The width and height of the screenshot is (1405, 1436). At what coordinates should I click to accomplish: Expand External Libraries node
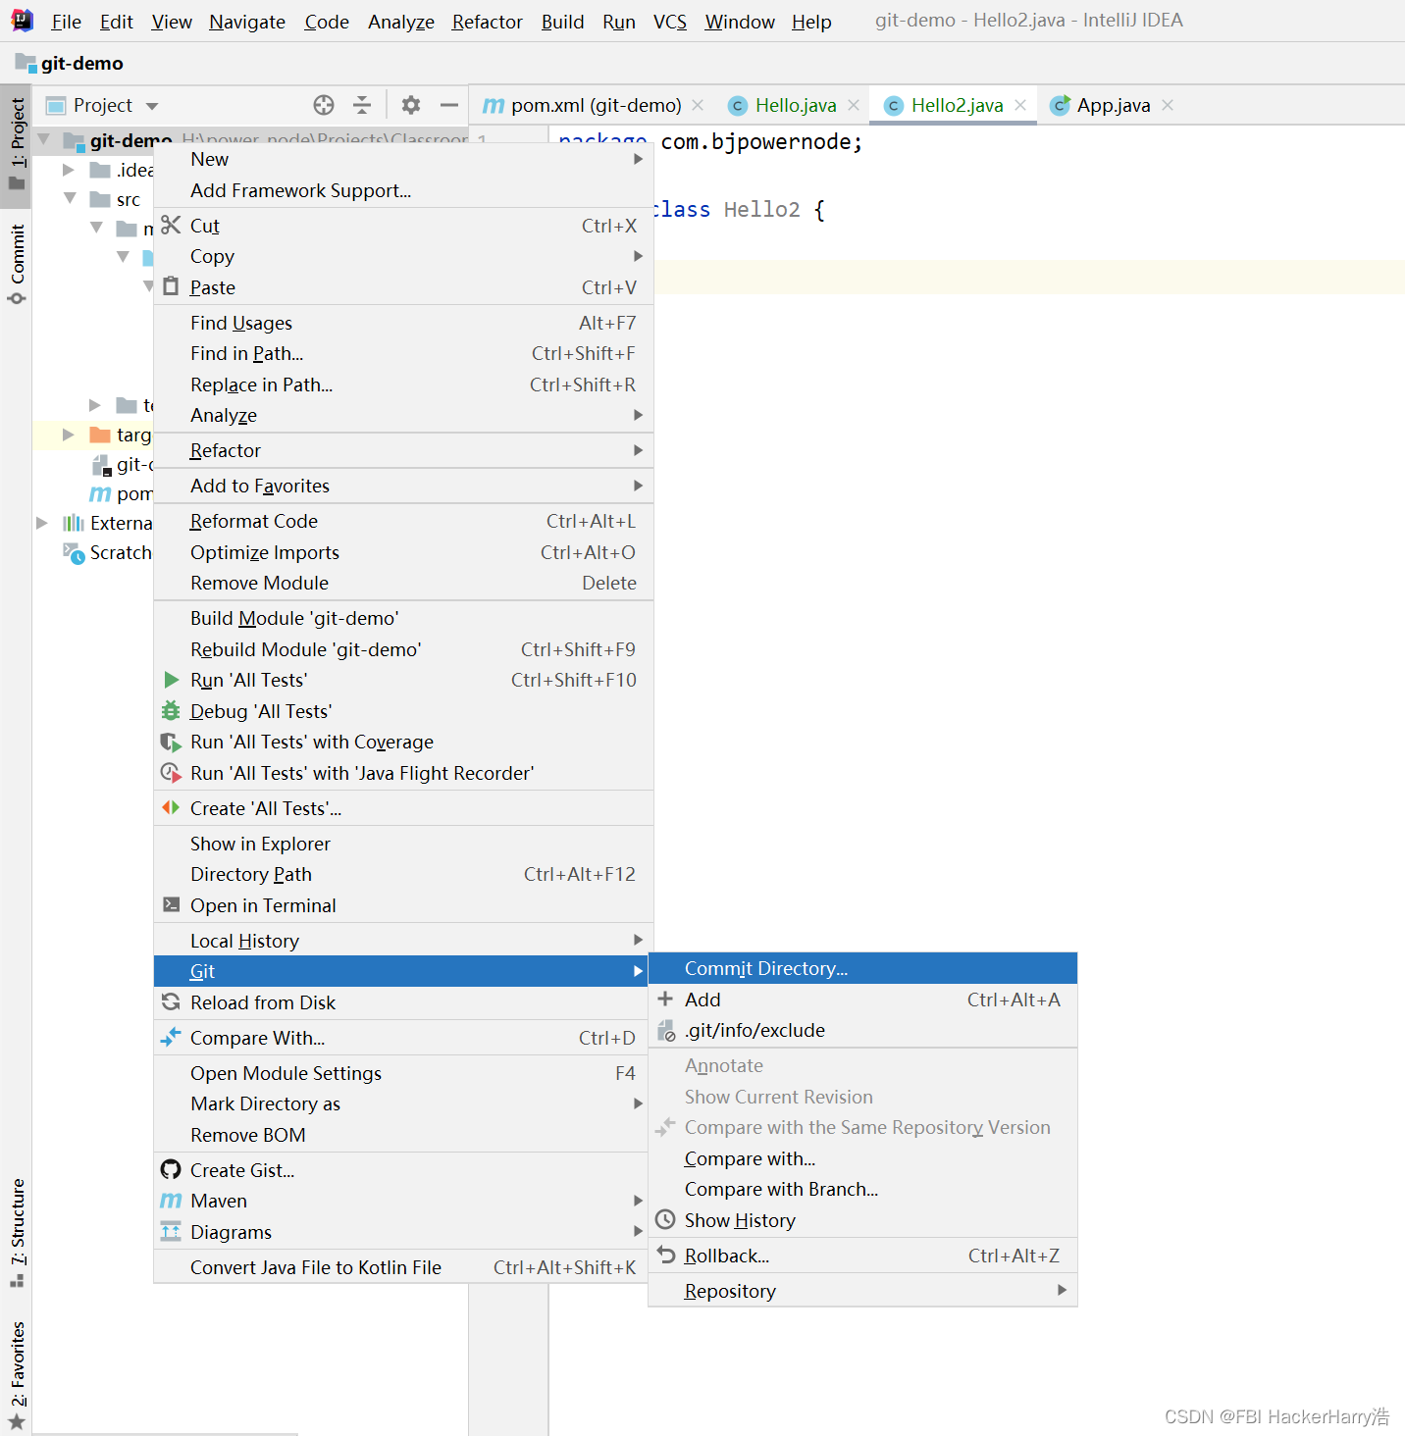point(42,523)
